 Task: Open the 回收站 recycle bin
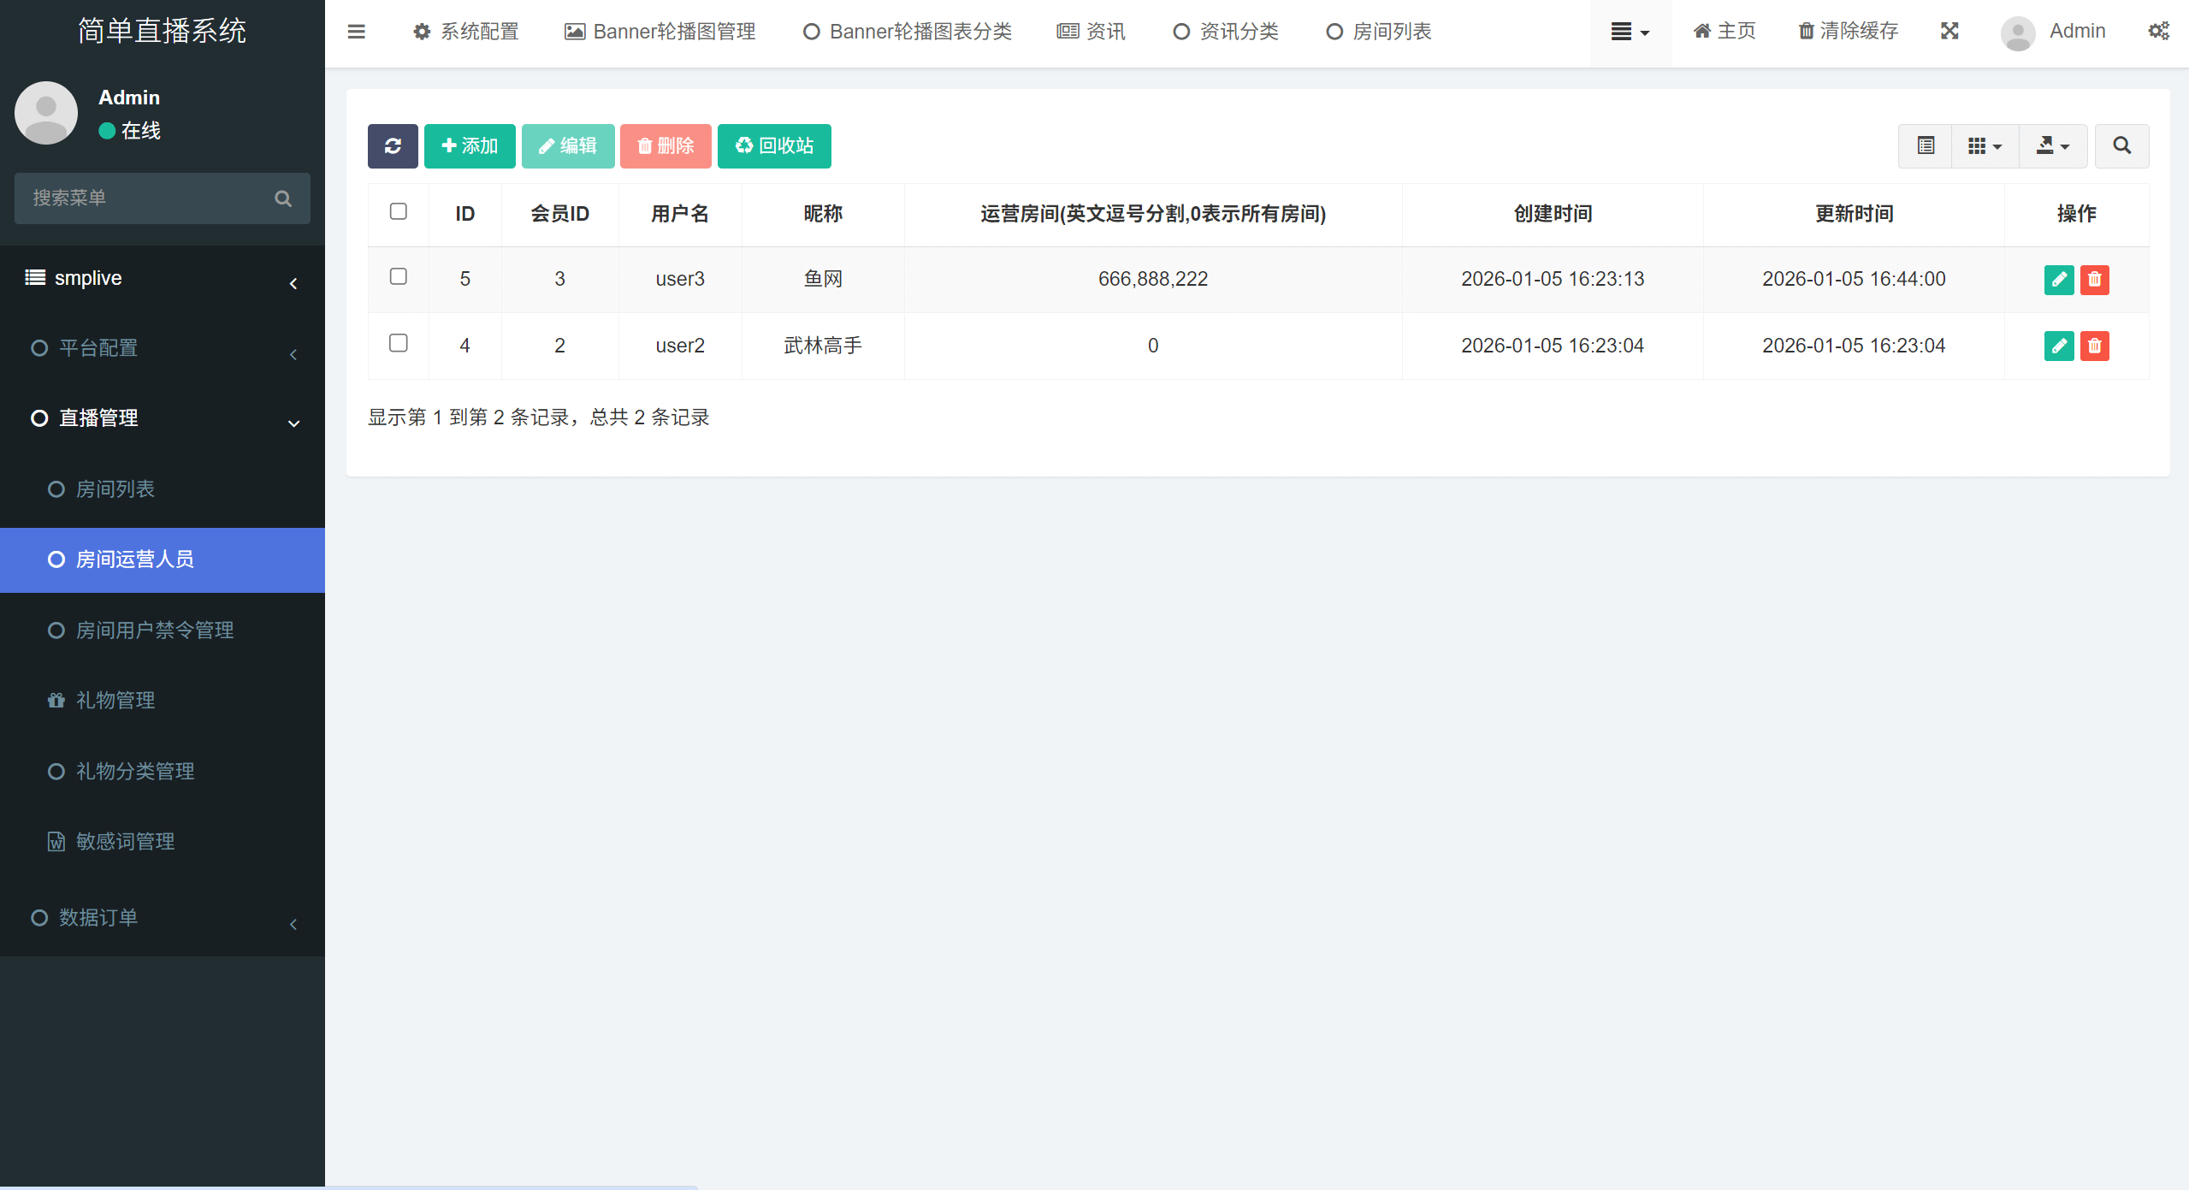point(773,145)
